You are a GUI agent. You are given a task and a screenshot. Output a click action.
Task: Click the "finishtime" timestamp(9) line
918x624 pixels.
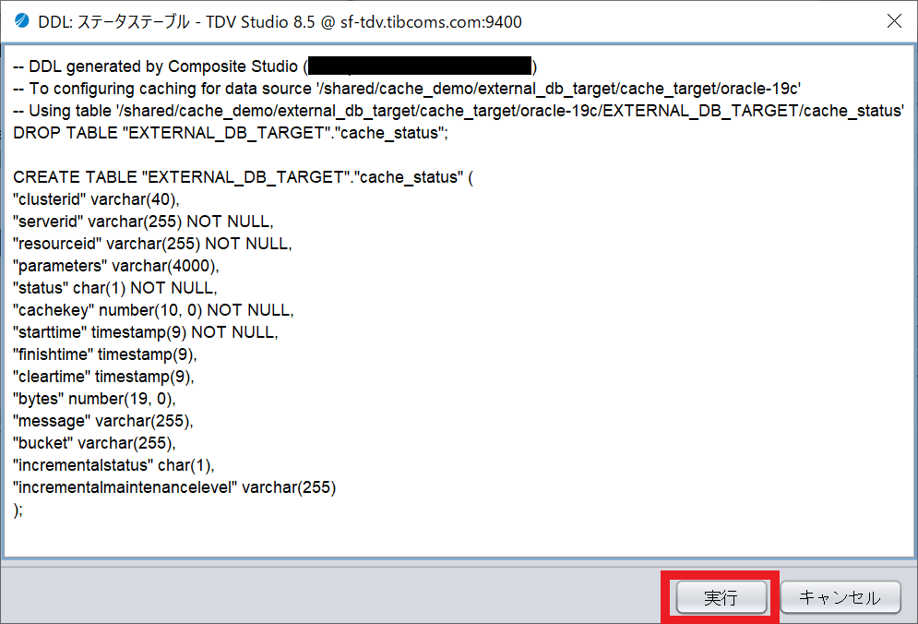click(105, 354)
